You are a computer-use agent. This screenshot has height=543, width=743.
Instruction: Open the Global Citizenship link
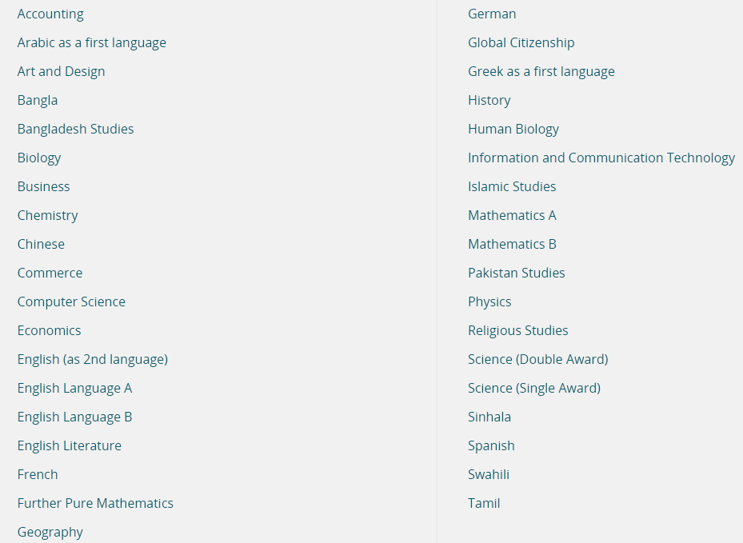pos(521,42)
